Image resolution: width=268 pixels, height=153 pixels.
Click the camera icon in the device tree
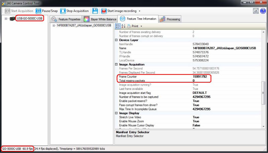coord(12,19)
